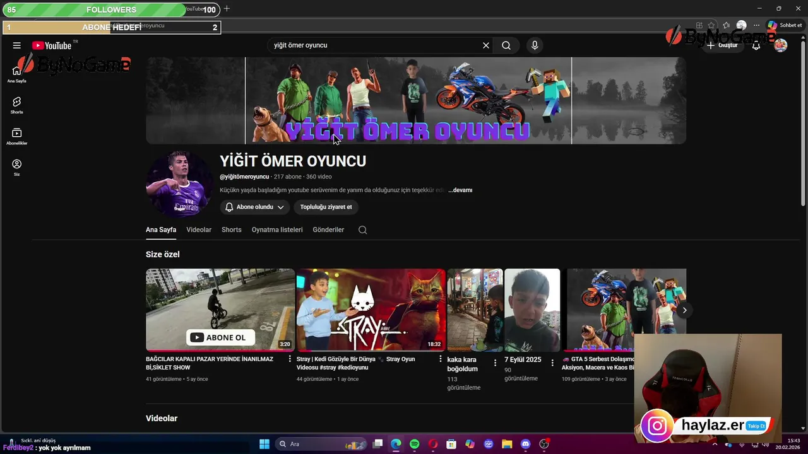Open Microsoft Edge from the taskbar
808x454 pixels.
(396, 444)
